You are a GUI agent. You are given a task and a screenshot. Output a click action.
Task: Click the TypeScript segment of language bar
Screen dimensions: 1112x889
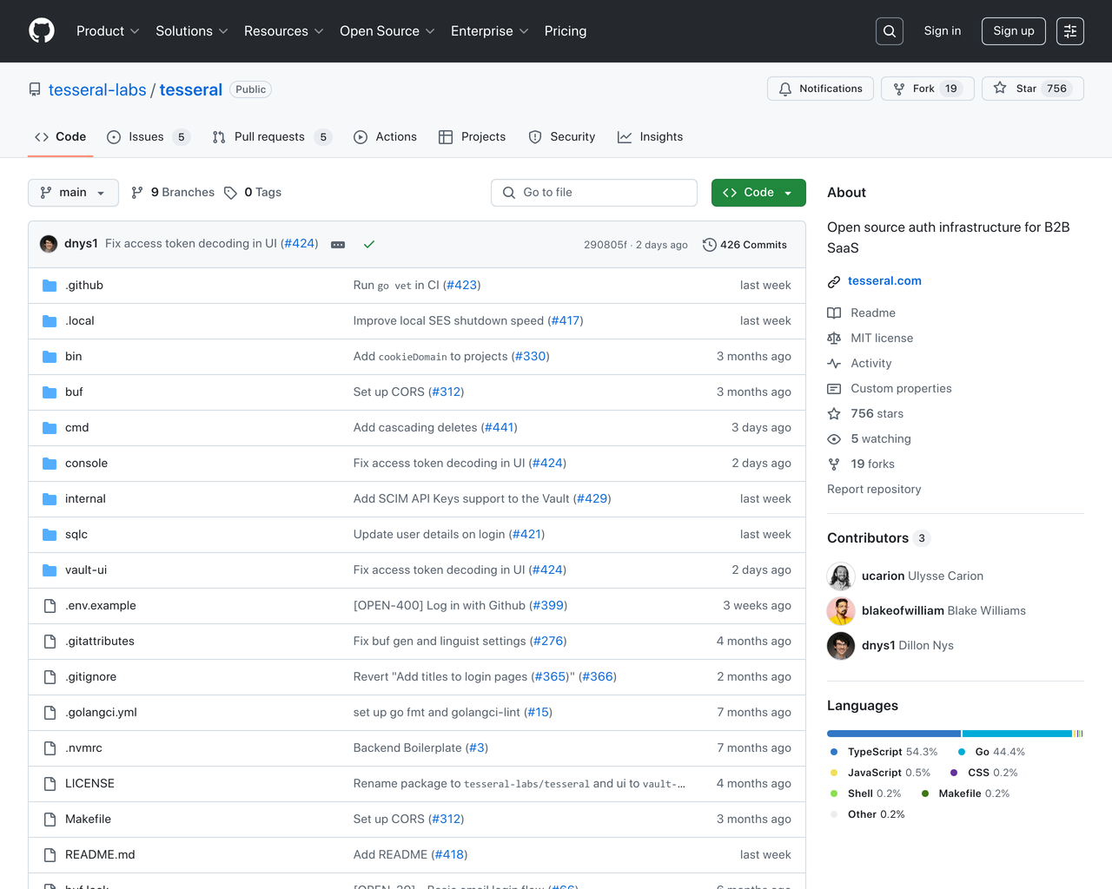tap(894, 734)
